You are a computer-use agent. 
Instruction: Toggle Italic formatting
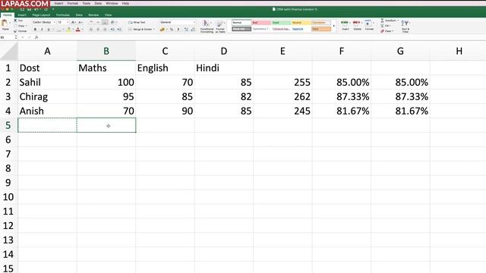tap(42, 30)
